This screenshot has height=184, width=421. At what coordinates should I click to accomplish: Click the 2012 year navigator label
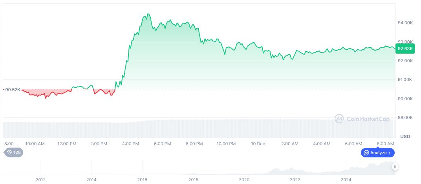40,180
